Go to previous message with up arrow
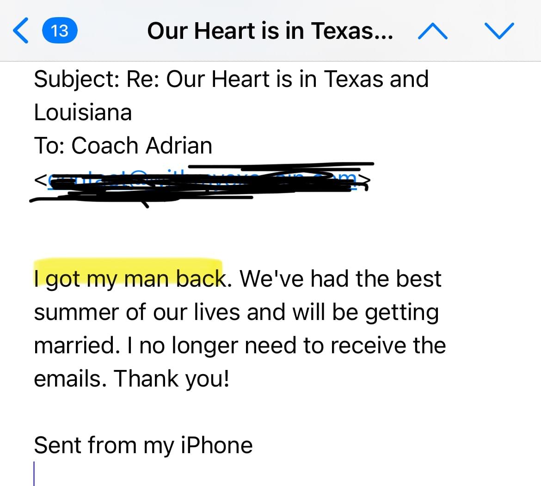 433,31
